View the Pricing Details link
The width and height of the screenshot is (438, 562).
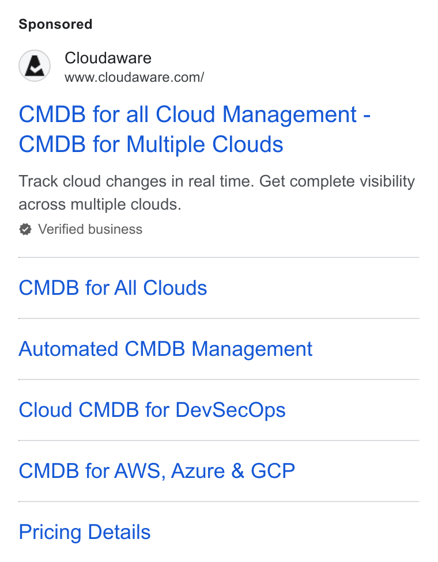85,532
